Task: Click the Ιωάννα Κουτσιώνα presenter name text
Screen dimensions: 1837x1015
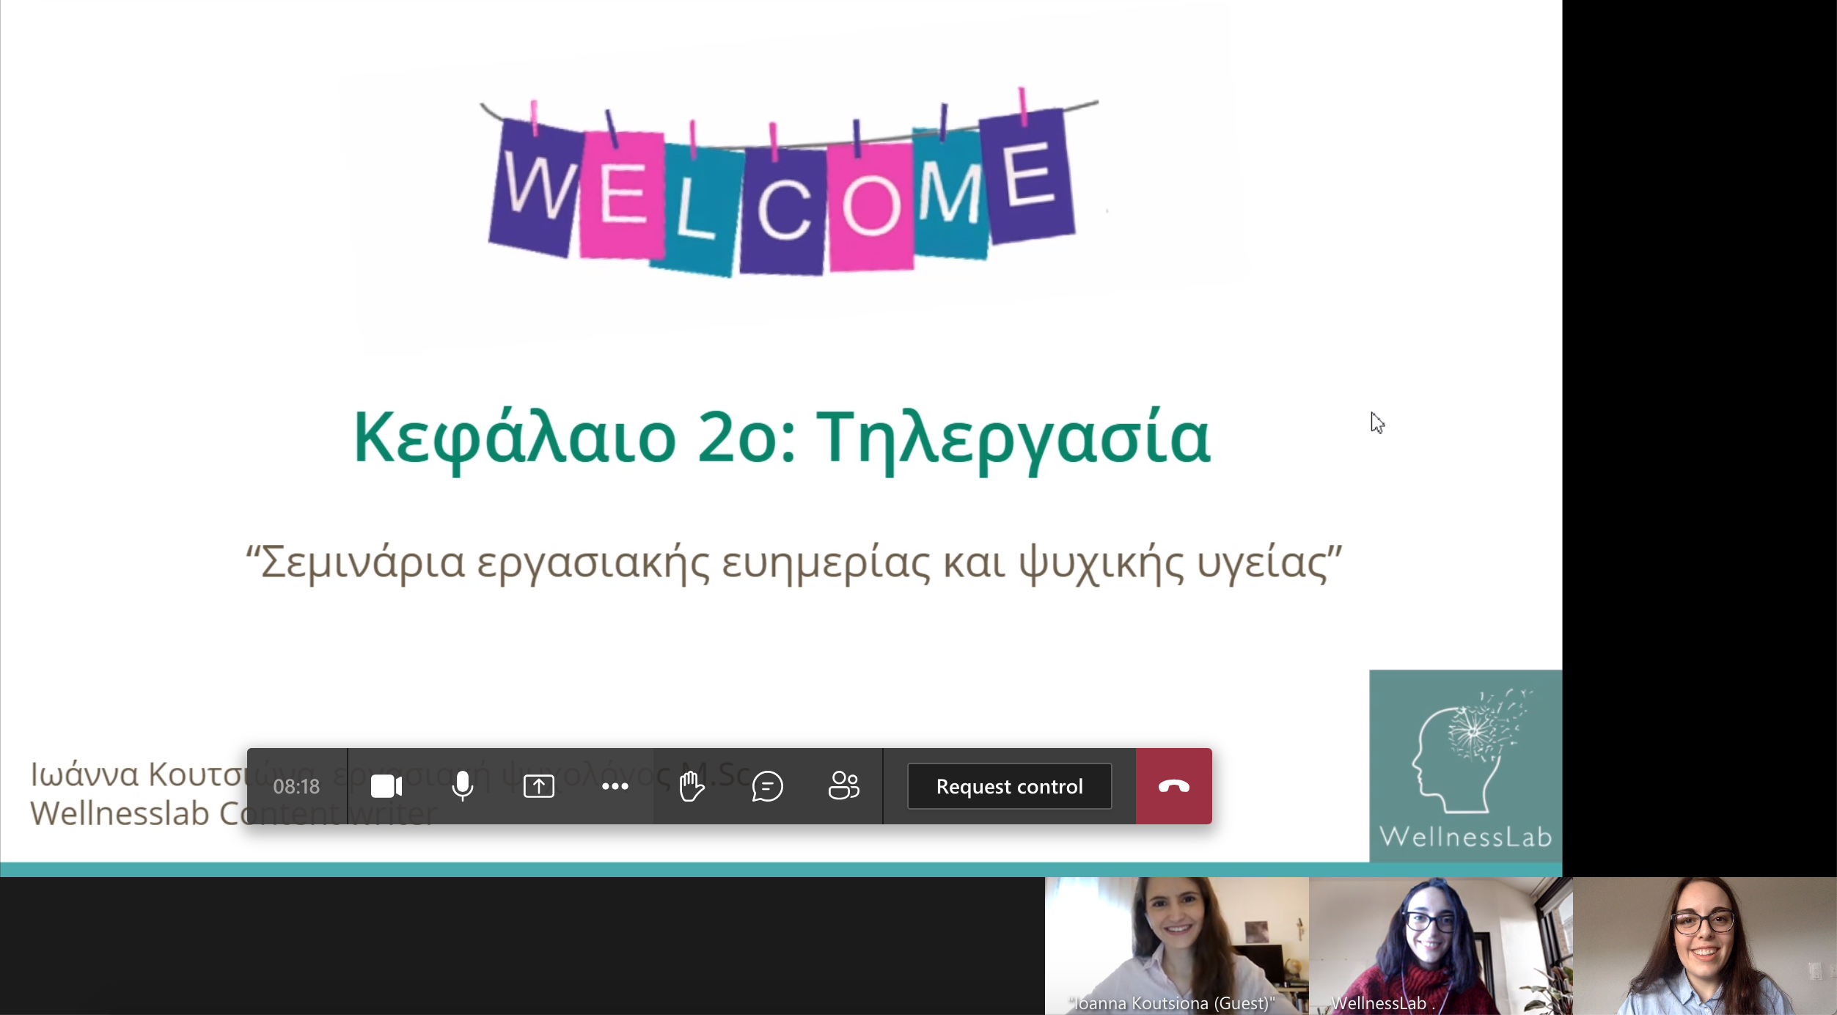Action: coord(138,775)
